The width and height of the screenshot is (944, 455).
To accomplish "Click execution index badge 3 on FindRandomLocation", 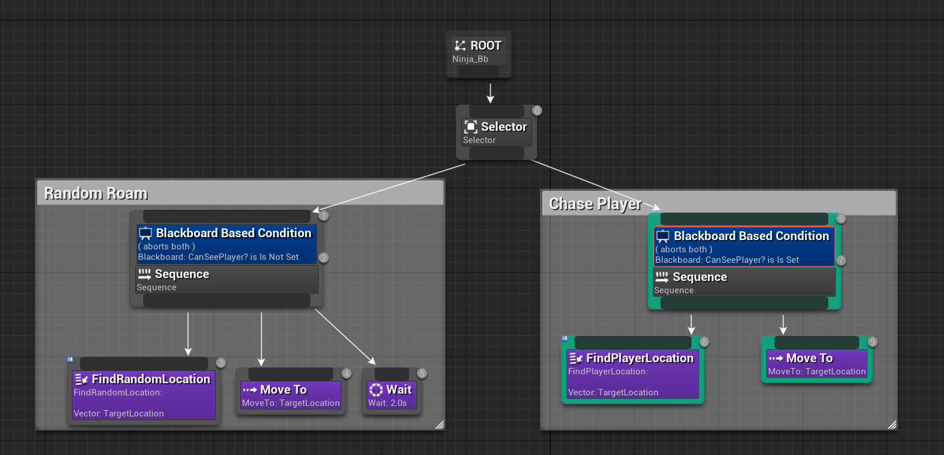I will point(221,363).
